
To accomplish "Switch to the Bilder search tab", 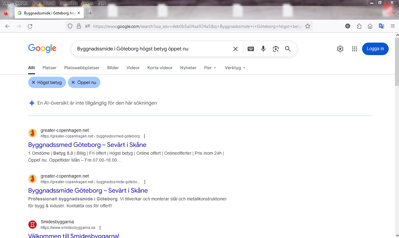I will coord(113,68).
